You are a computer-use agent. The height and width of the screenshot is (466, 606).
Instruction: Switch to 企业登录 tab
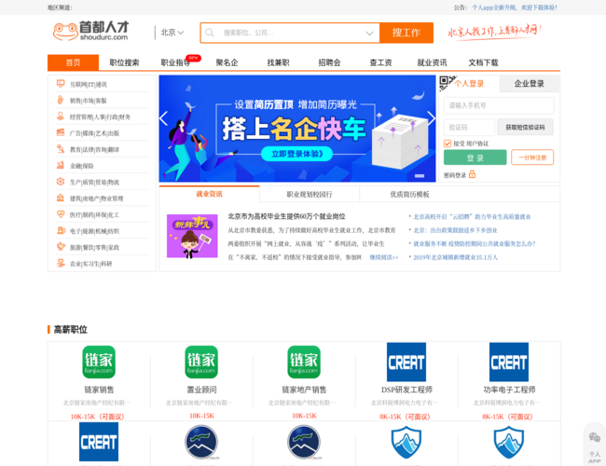tap(530, 84)
